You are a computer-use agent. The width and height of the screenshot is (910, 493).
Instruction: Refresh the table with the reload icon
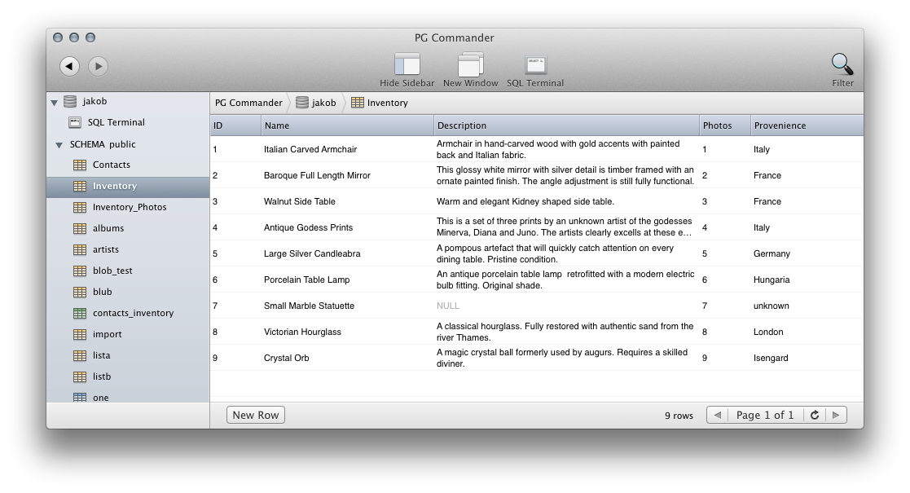pos(815,415)
